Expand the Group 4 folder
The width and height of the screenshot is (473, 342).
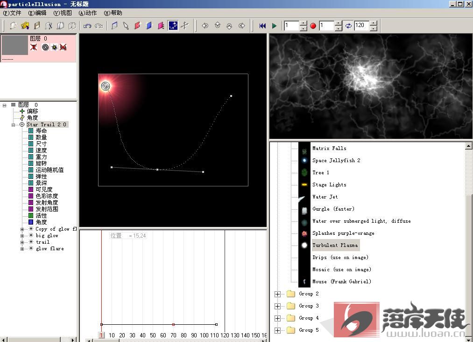277,318
